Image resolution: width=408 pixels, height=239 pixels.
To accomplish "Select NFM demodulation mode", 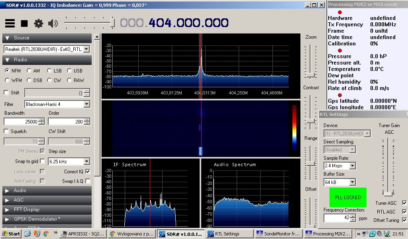I will pyautogui.click(x=7, y=71).
